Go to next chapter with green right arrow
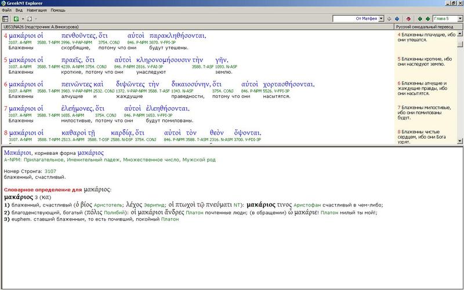The width and height of the screenshot is (464, 290). point(427,19)
